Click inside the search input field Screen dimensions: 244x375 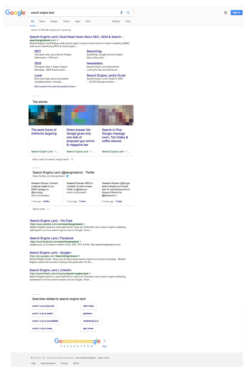(x=74, y=13)
